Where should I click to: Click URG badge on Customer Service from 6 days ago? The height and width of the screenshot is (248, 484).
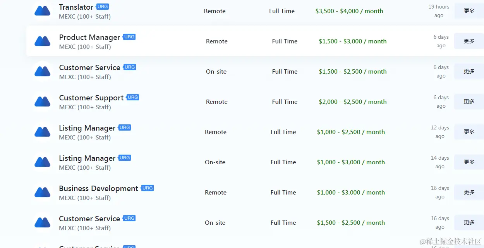tap(129, 67)
